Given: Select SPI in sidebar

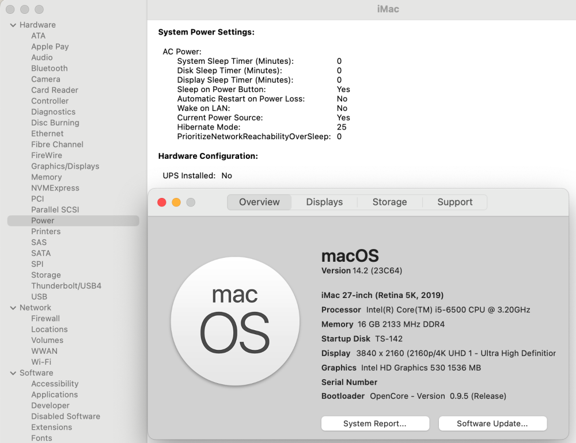Looking at the screenshot, I should pyautogui.click(x=37, y=264).
